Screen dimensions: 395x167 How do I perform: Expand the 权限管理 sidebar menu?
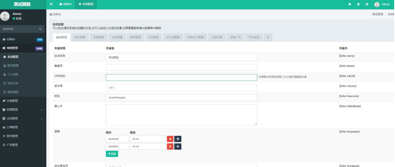pyautogui.click(x=23, y=110)
